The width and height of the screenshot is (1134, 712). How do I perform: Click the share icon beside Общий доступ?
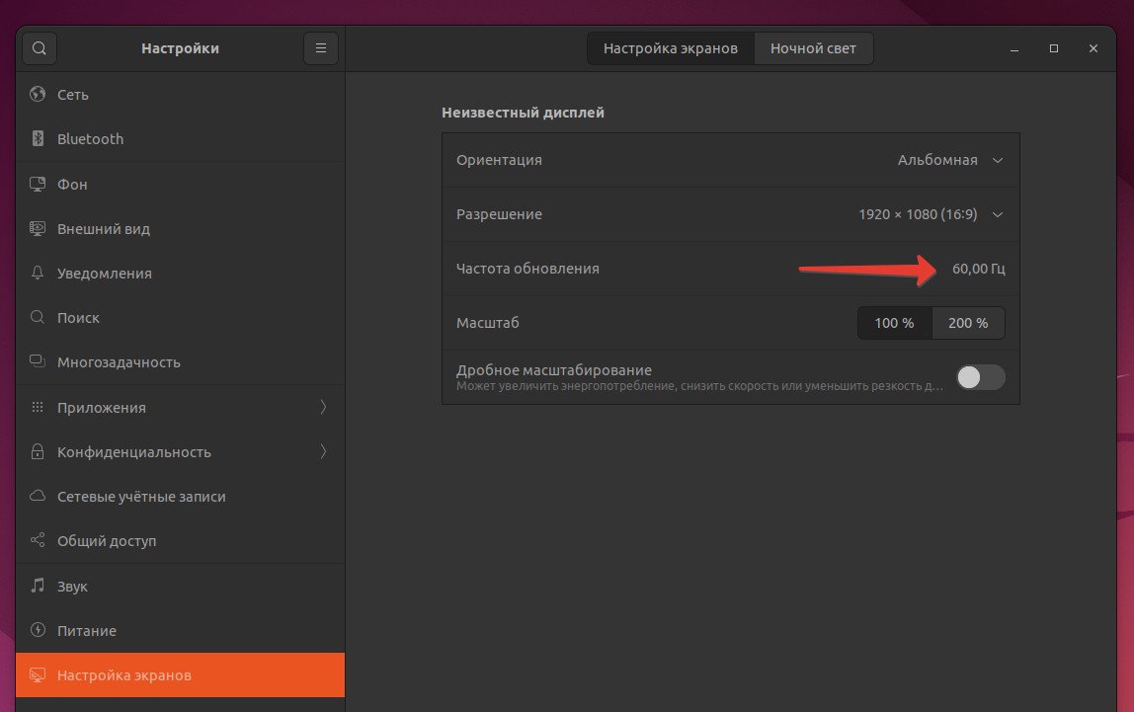[x=38, y=540]
